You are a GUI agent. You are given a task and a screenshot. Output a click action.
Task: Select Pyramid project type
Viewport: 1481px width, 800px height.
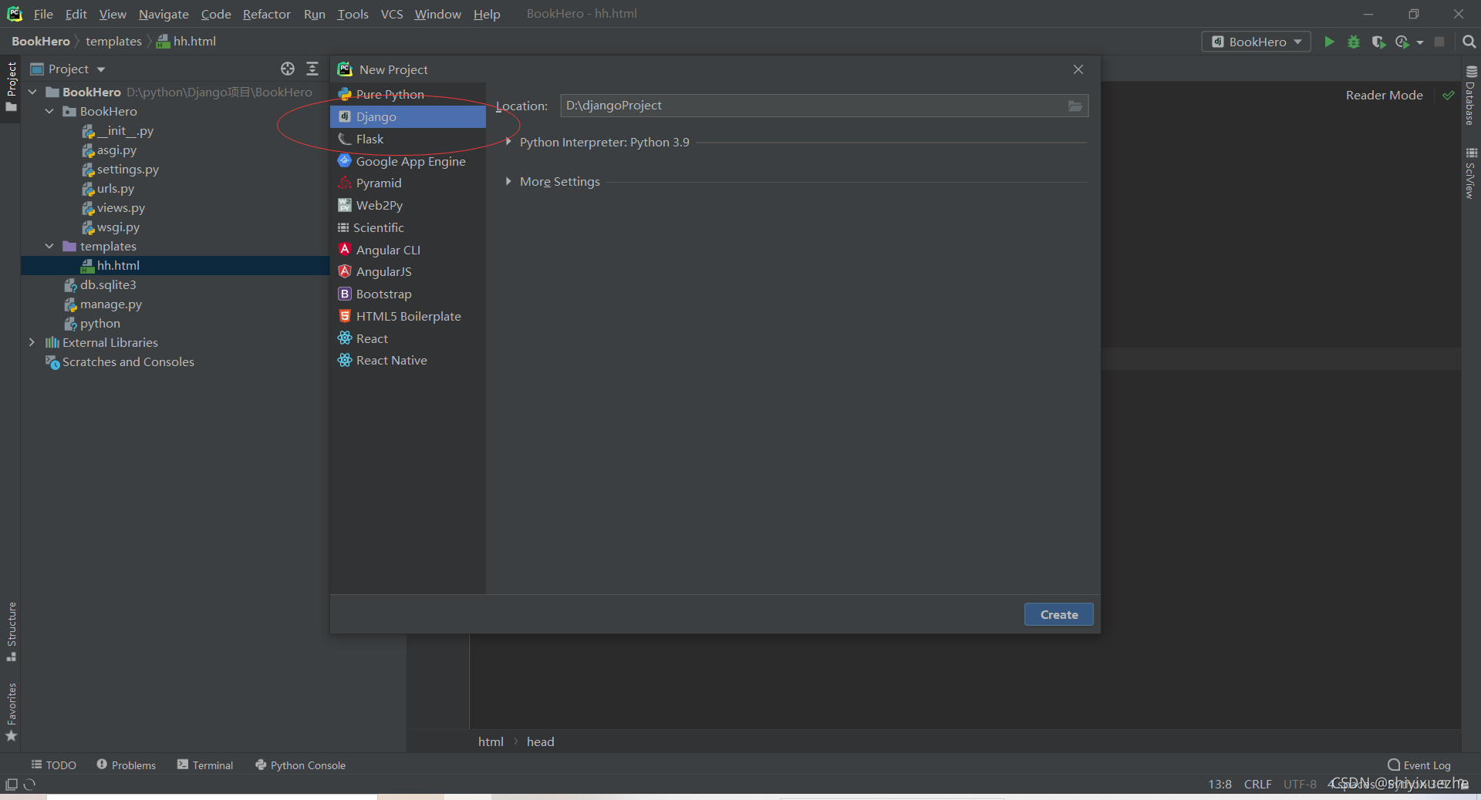(x=408, y=183)
